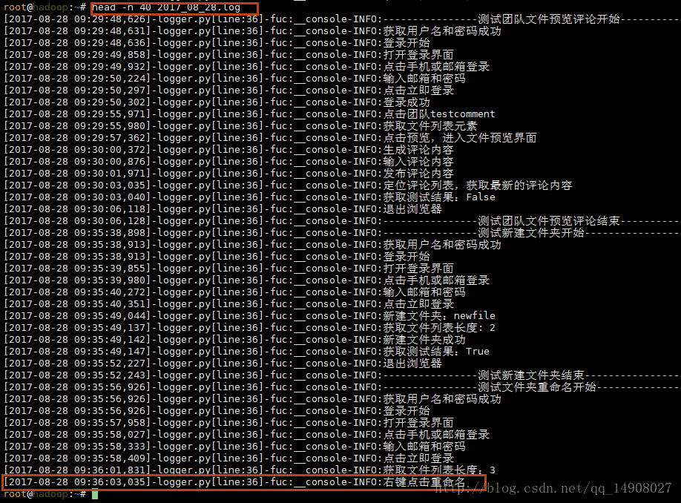Click the head -n 40 command text
The height and width of the screenshot is (503, 681).
pyautogui.click(x=166, y=7)
